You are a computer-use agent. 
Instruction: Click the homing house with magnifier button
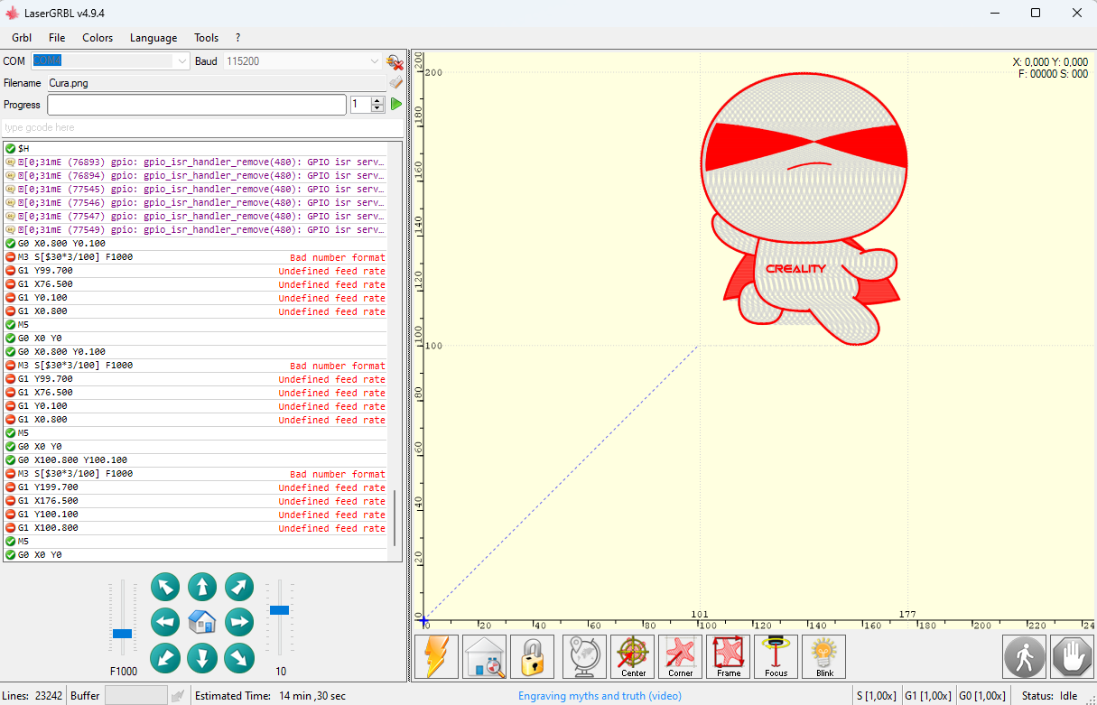(485, 656)
